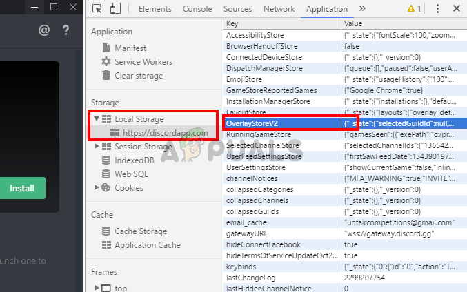Open Application Cache in the sidebar
Viewport: 467px width, 292px height.
click(x=148, y=244)
